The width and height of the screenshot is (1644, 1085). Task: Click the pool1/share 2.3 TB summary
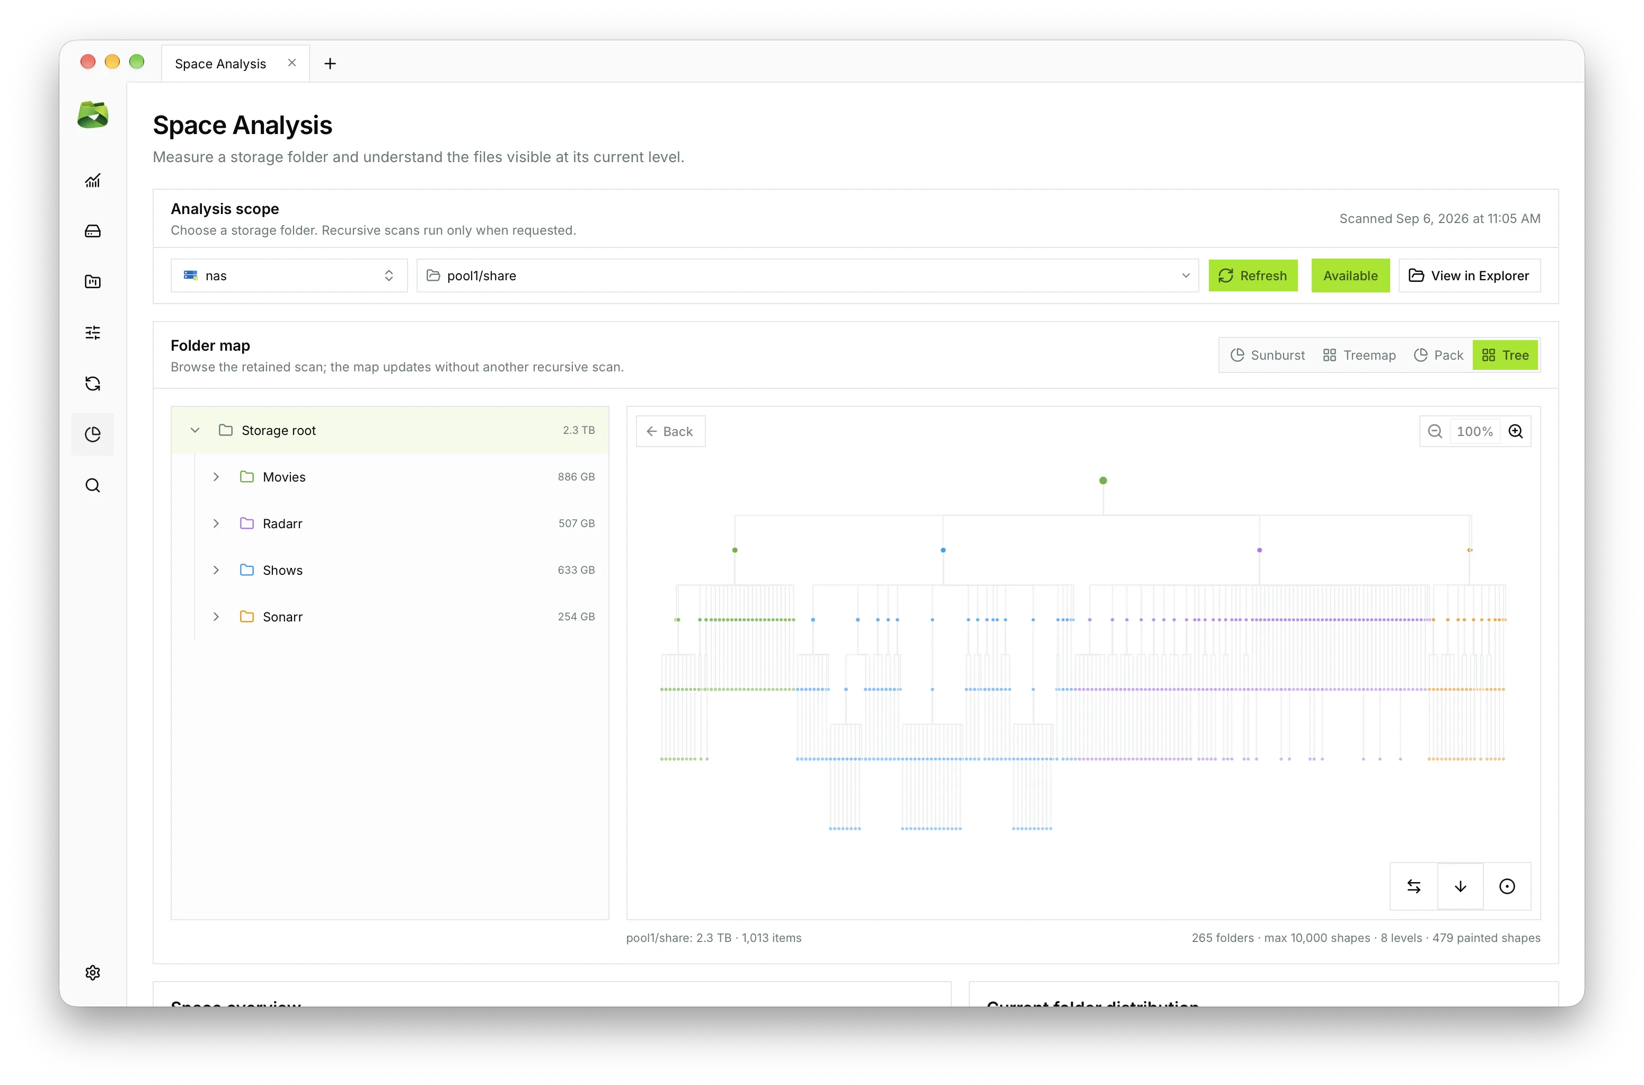tap(714, 938)
